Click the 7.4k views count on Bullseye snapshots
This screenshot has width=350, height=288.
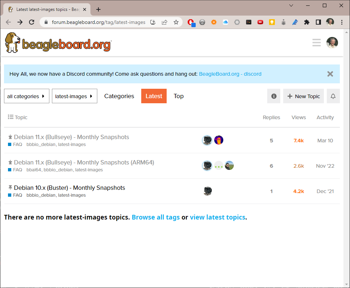[298, 141]
